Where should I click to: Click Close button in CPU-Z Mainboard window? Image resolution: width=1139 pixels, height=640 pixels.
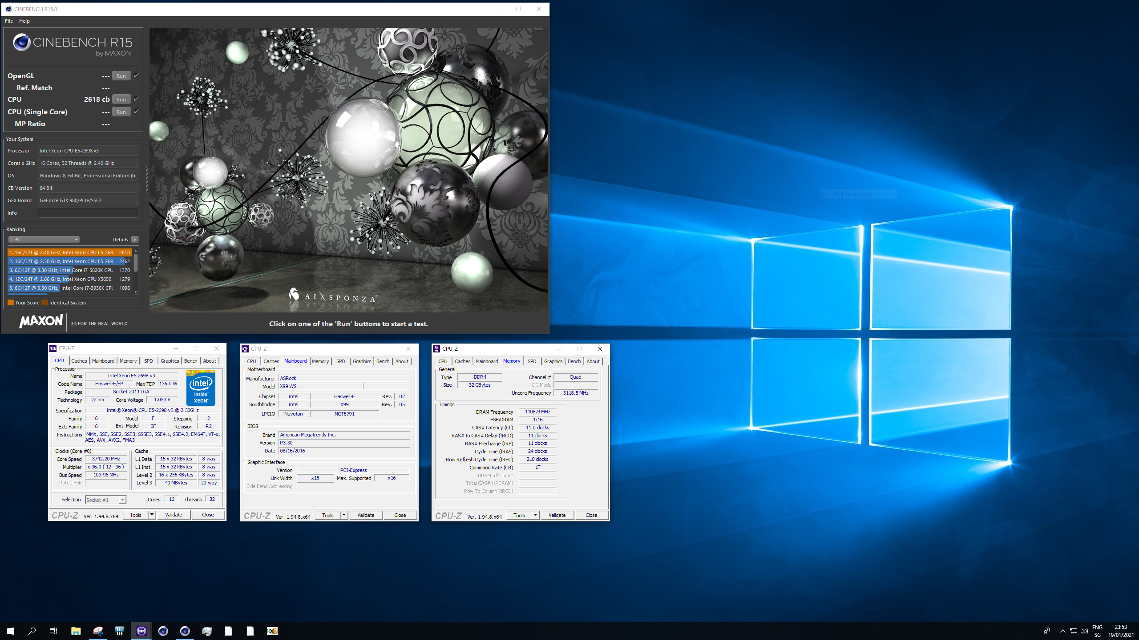coord(400,515)
